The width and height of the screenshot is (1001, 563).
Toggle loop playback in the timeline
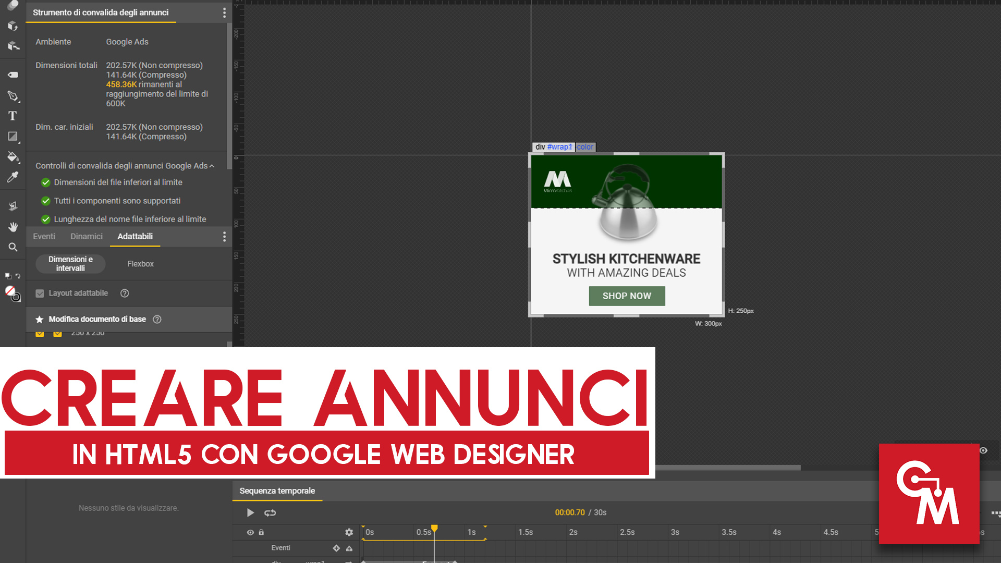[270, 512]
